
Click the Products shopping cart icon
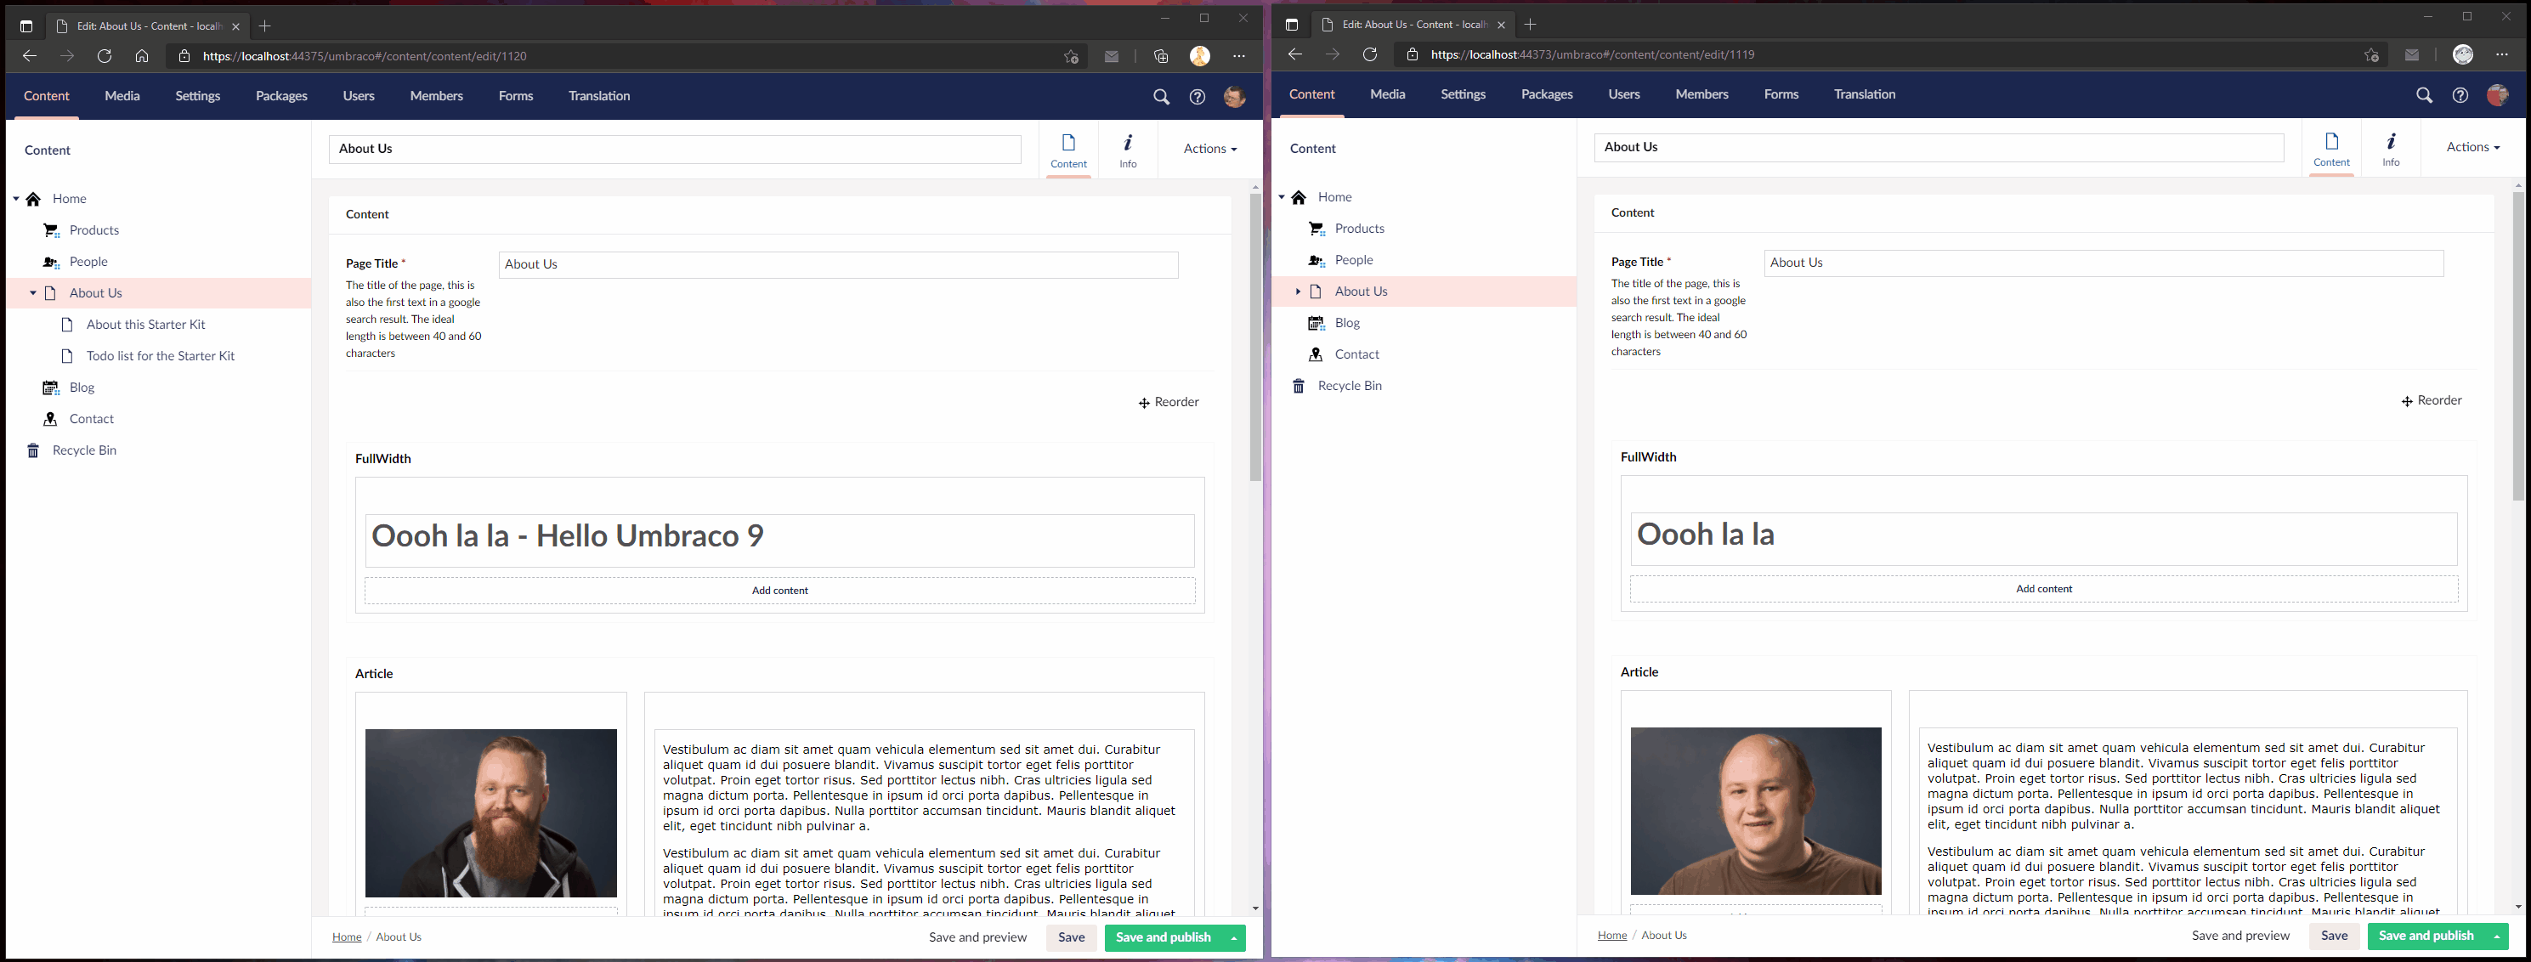(x=51, y=230)
